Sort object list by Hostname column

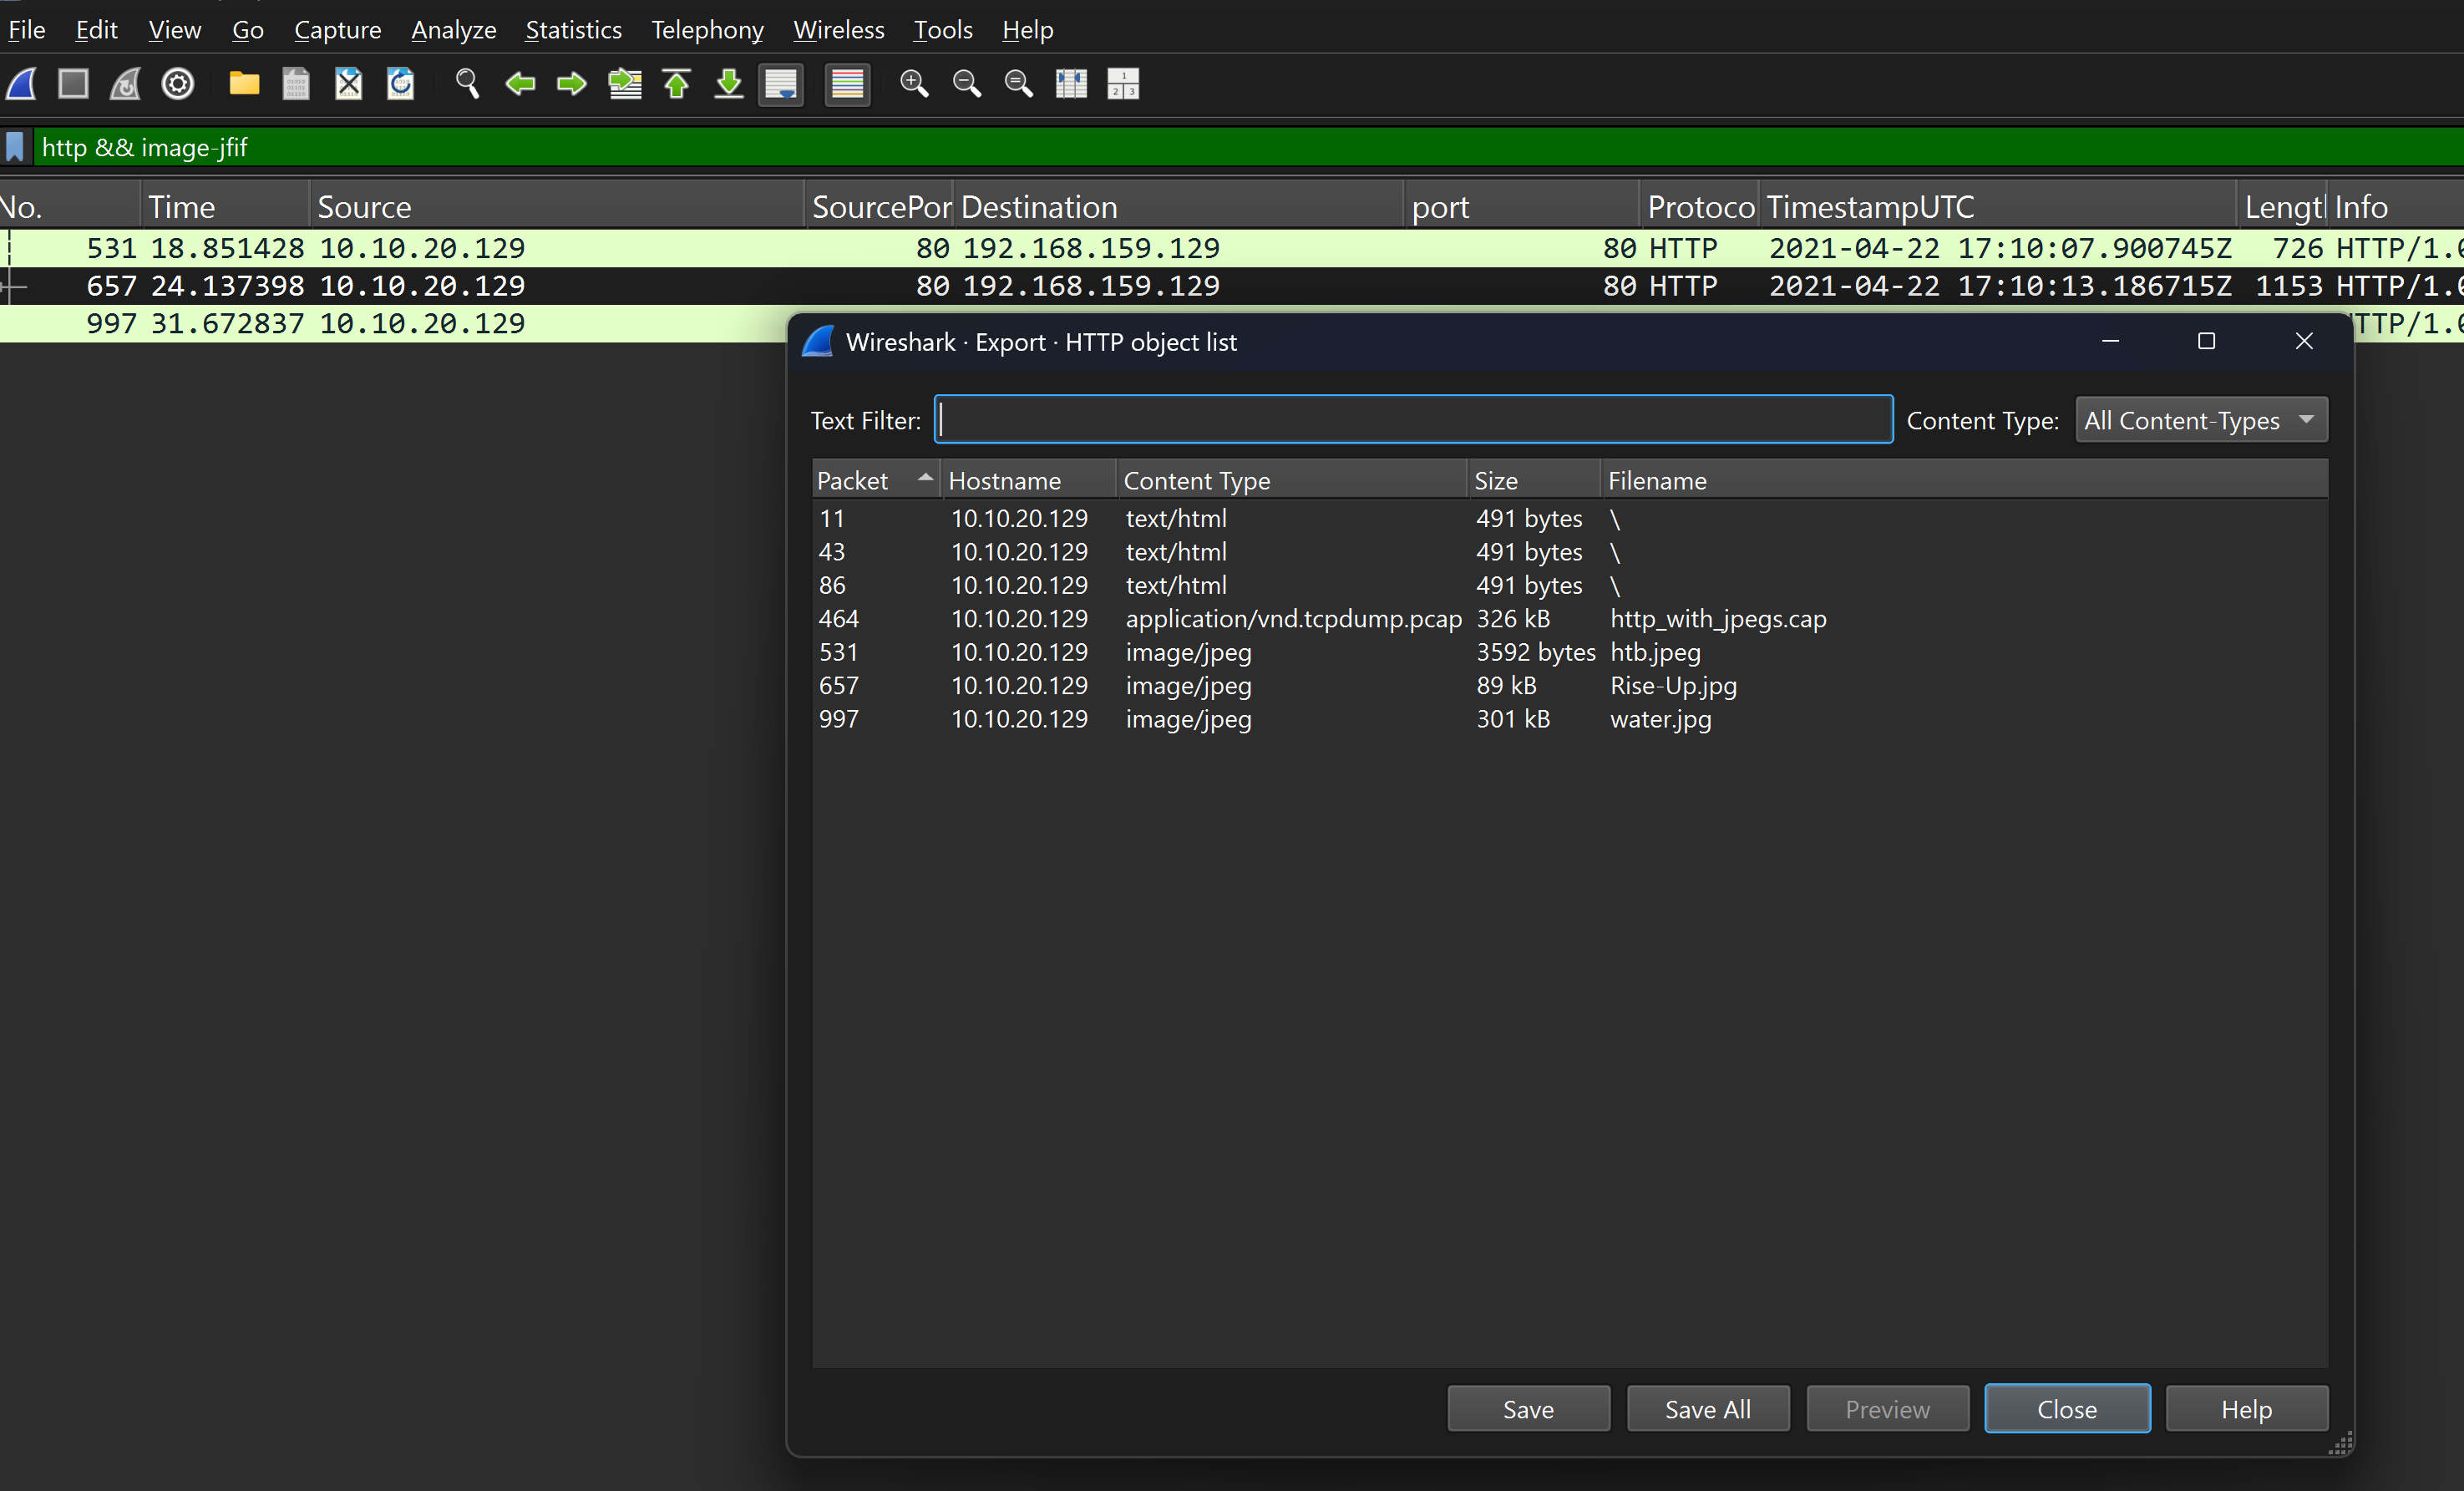click(1028, 480)
